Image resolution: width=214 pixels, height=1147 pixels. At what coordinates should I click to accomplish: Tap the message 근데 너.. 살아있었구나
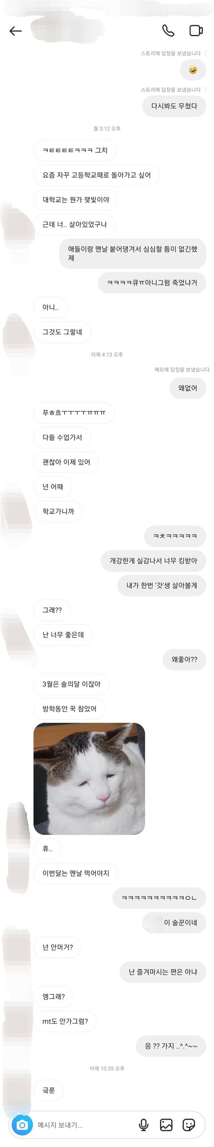(74, 224)
